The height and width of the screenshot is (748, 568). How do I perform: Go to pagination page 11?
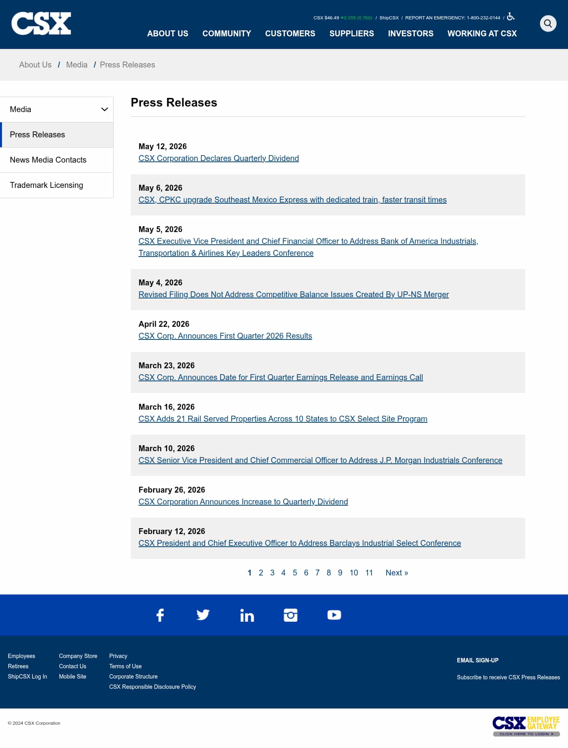coord(369,573)
